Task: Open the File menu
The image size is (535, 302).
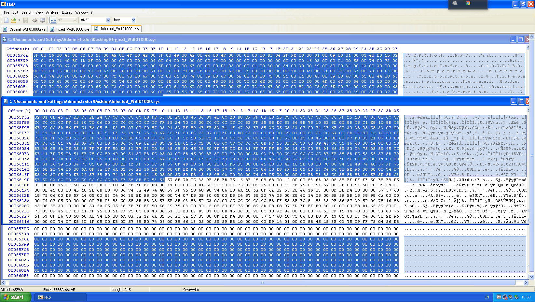Action: 7,12
